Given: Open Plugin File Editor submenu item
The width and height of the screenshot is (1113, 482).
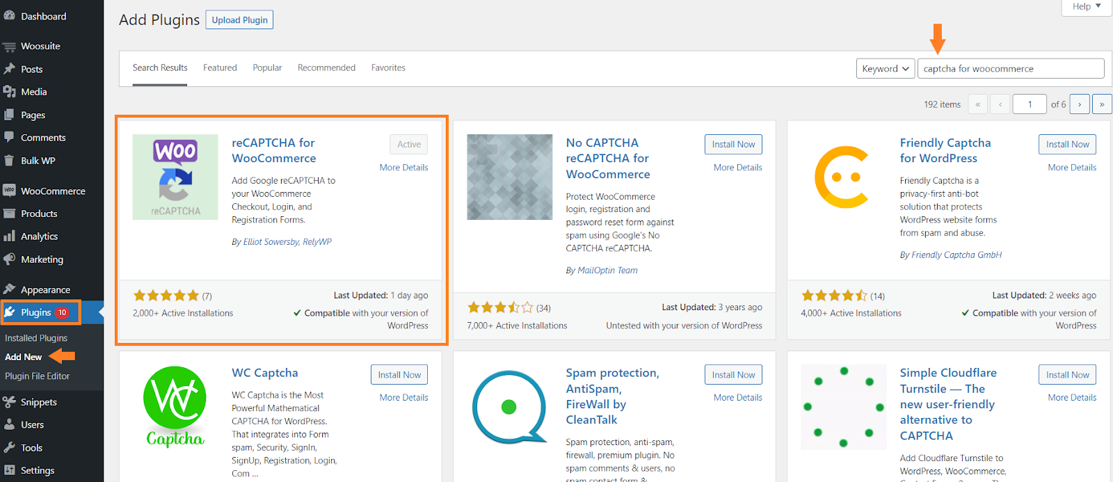Looking at the screenshot, I should [38, 376].
